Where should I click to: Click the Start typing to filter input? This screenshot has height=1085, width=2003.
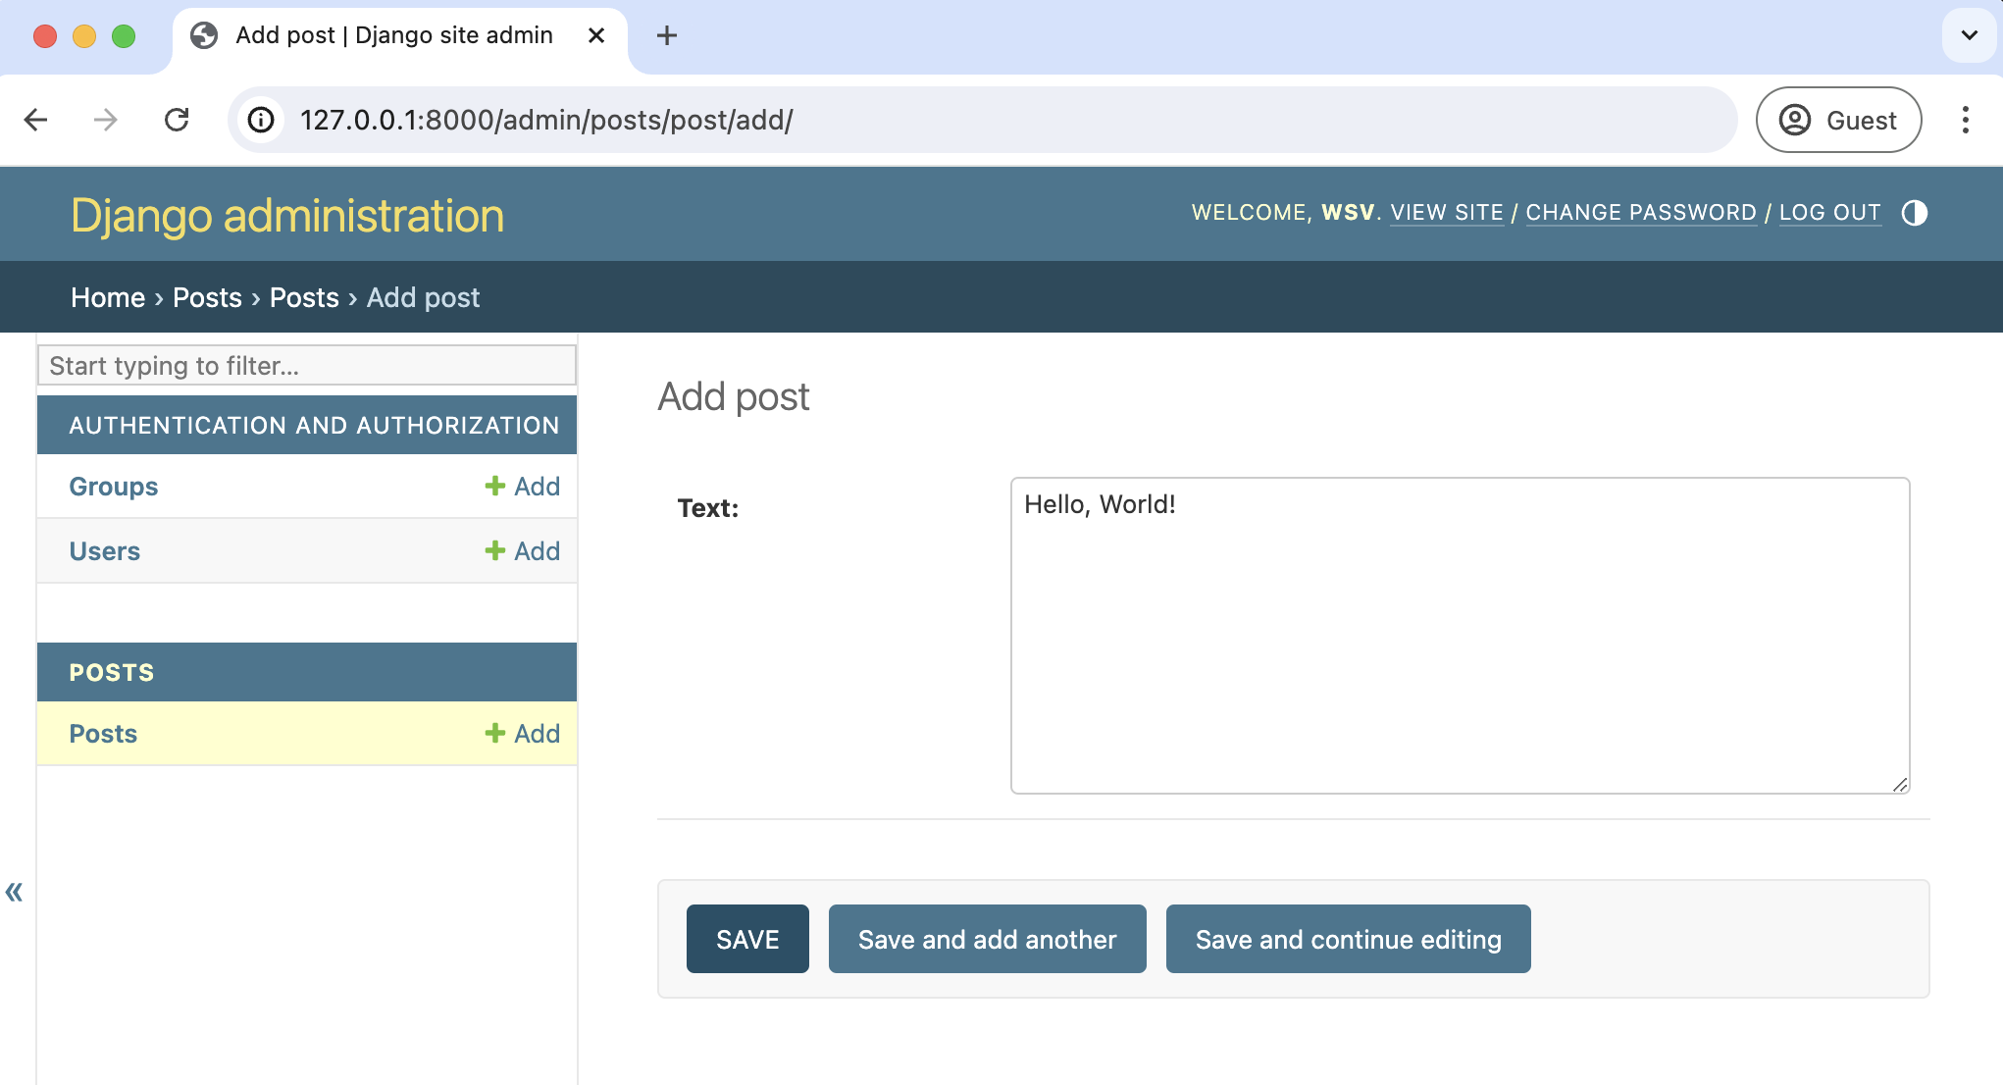coord(306,363)
